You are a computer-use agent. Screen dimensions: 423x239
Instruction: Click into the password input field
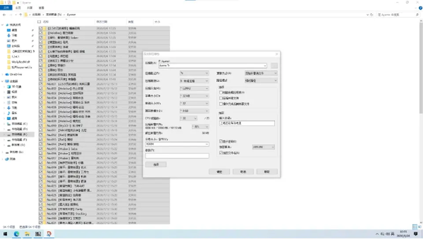[247, 123]
